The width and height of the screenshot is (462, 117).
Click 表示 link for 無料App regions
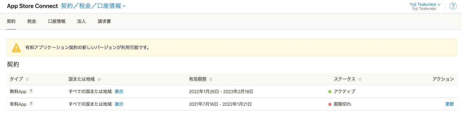coord(119,91)
